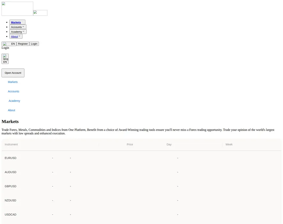Click the Week column header
283x224 pixels.
tap(229, 144)
